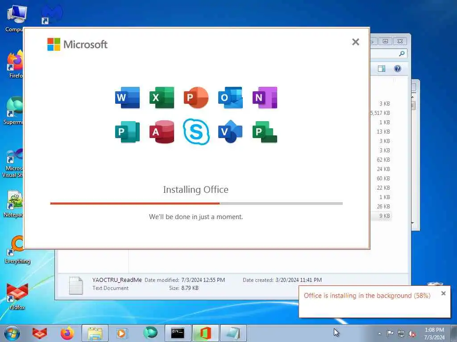Select the 9 KB file row in Explorer
This screenshot has width=457, height=342.
point(381,216)
